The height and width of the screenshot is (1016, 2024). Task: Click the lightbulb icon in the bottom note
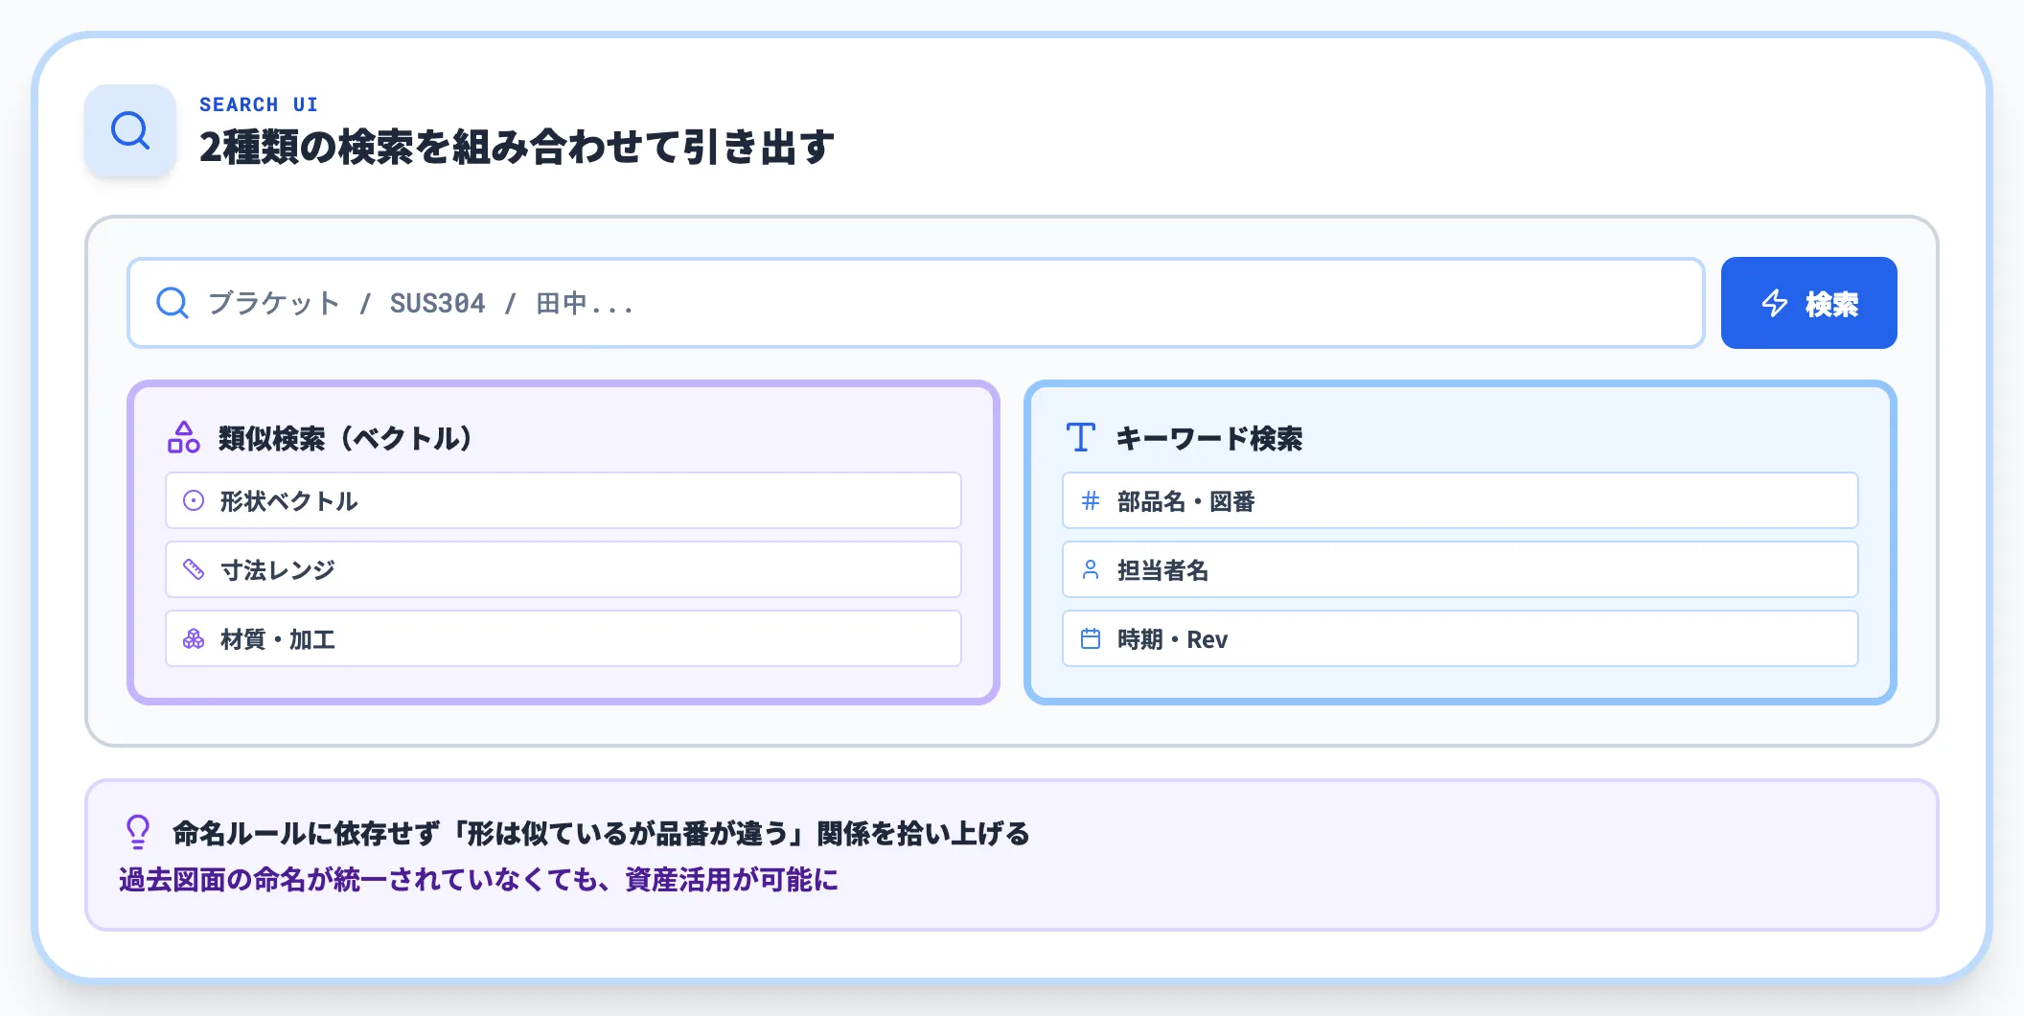pos(137,832)
